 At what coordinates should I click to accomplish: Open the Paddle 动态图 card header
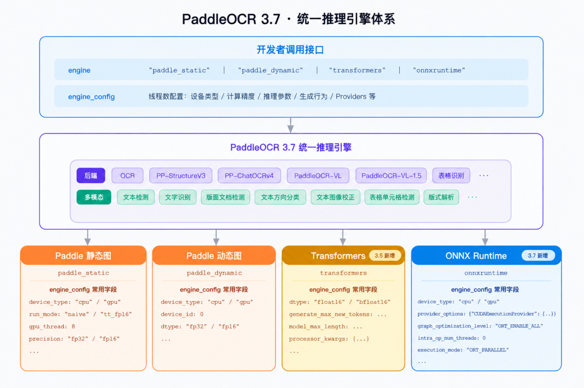pos(214,256)
